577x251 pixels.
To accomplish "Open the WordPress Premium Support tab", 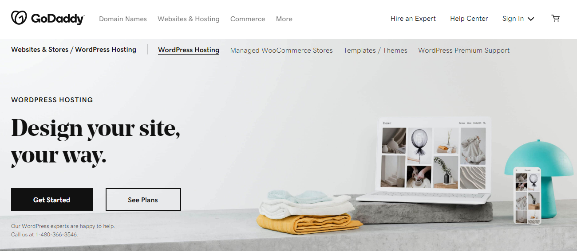I will (x=464, y=50).
